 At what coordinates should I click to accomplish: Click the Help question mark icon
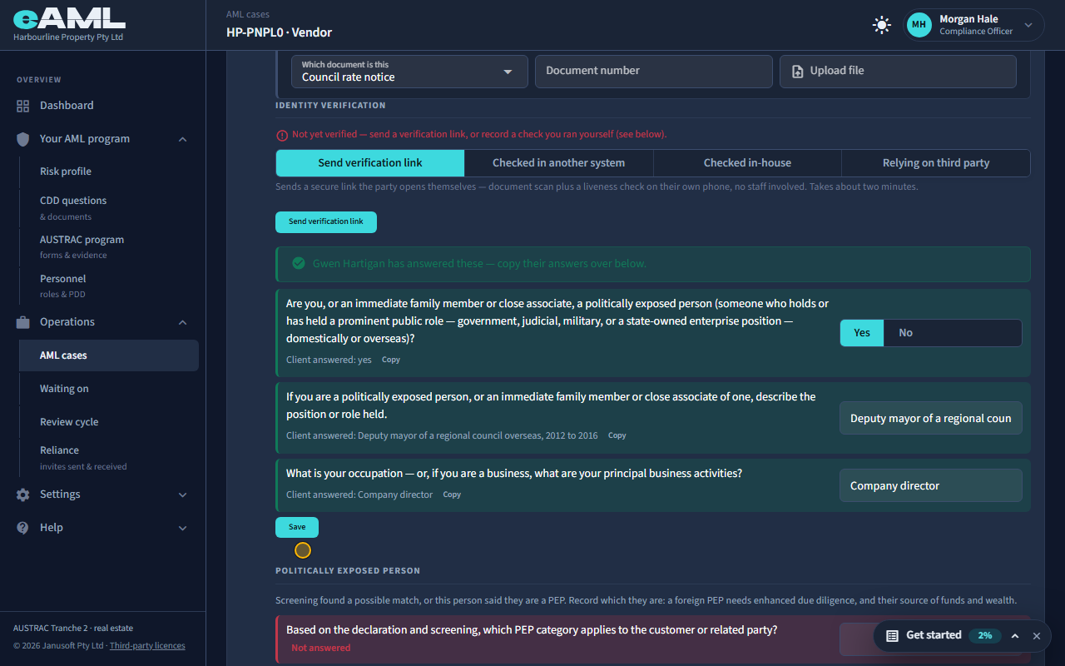click(x=22, y=528)
